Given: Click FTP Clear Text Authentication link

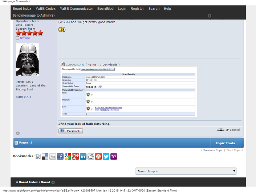Looking at the screenshot, I should pos(109,108).
